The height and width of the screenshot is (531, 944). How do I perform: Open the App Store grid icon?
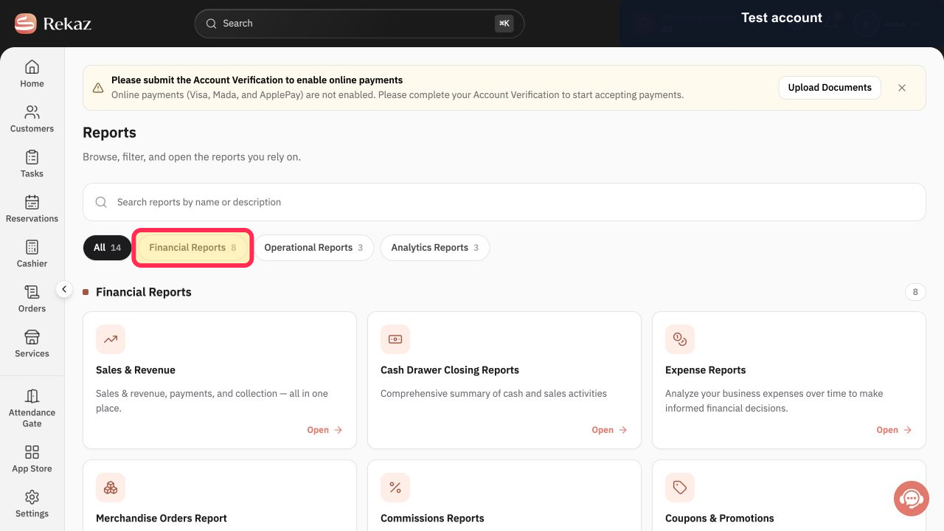tap(32, 452)
